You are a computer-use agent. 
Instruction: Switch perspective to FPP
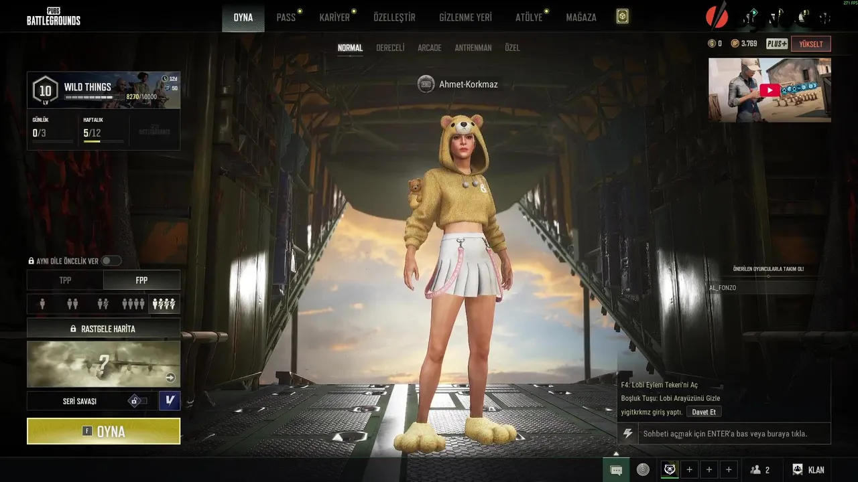141,280
